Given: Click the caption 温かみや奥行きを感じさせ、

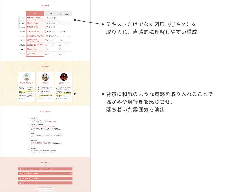Looking at the screenshot, I should tap(140, 102).
